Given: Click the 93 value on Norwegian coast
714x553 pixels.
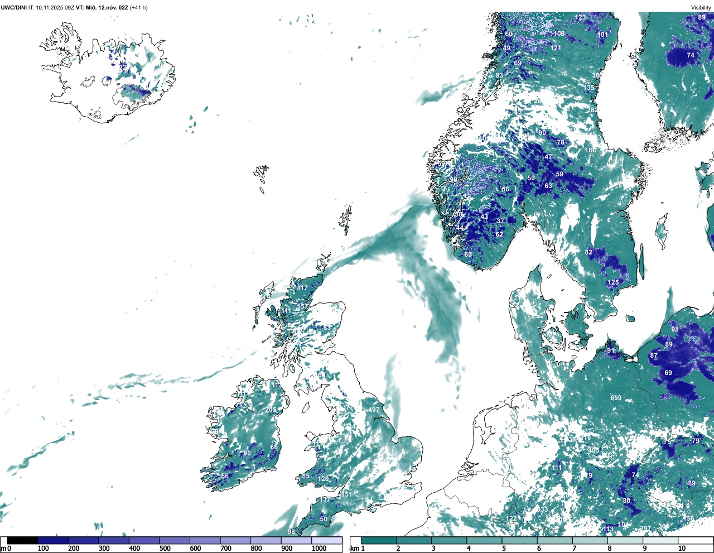Looking at the screenshot, I should (499, 76).
